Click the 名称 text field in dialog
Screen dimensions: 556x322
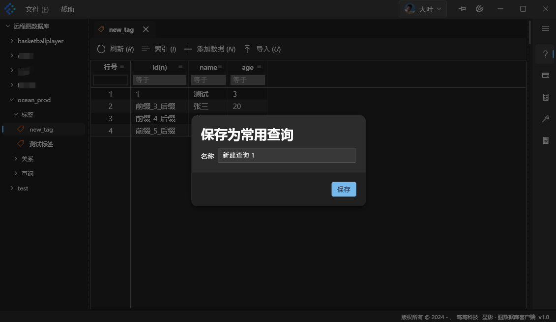click(287, 156)
